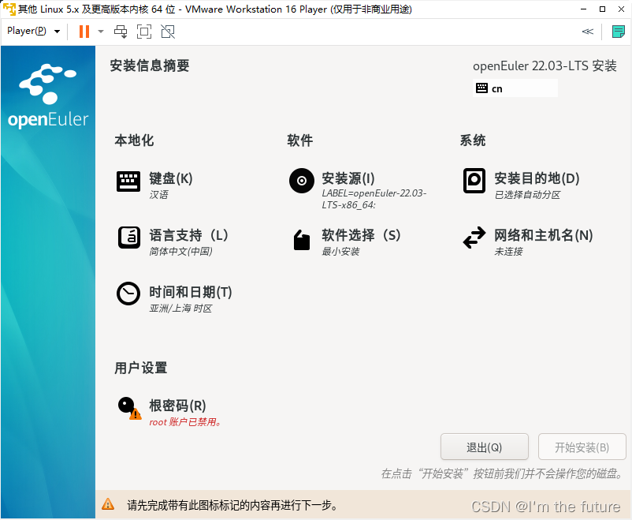
Task: Click the 开始安装(B) begin installation button
Action: point(582,447)
